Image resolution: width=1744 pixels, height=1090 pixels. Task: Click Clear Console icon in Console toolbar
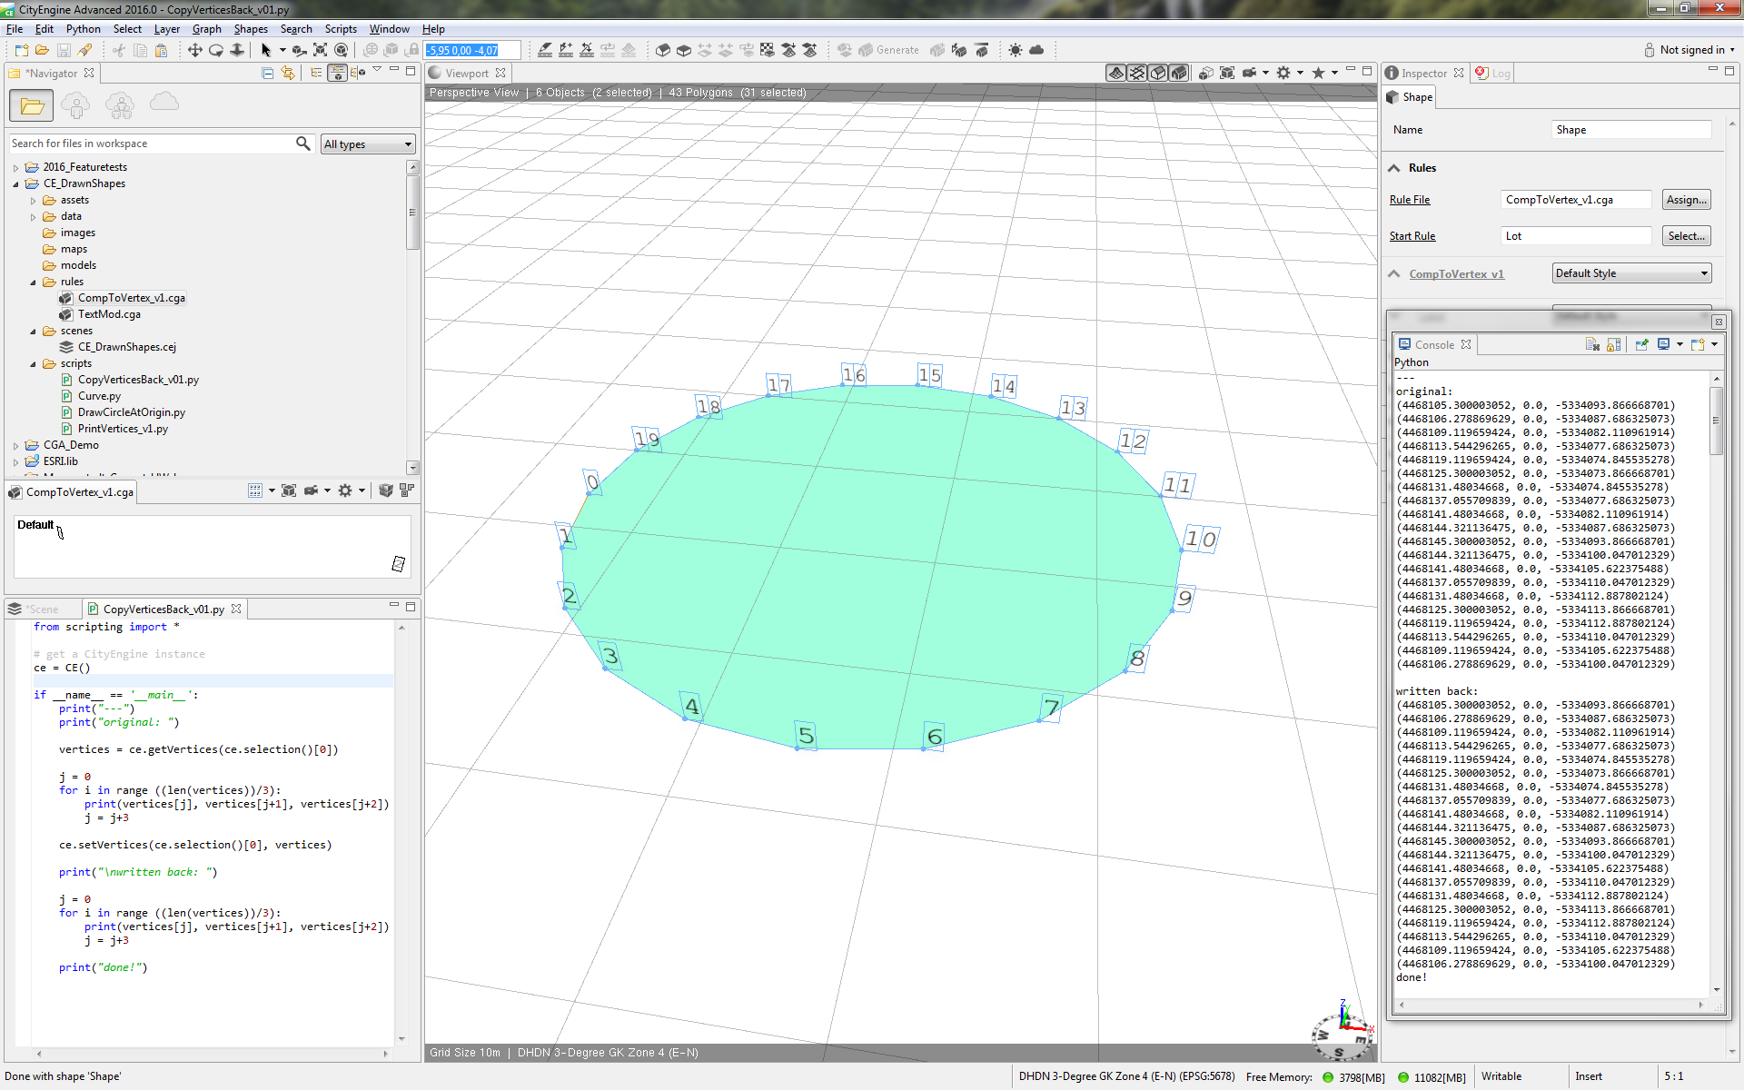1591,344
